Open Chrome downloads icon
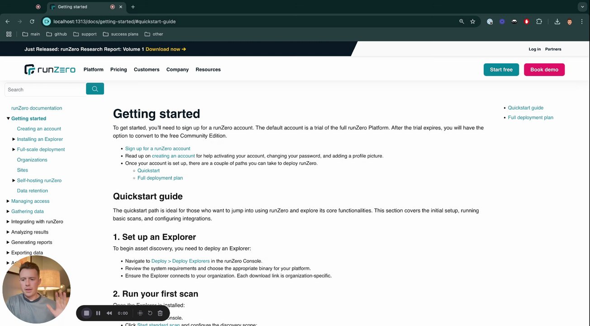This screenshot has width=590, height=326. (x=557, y=21)
